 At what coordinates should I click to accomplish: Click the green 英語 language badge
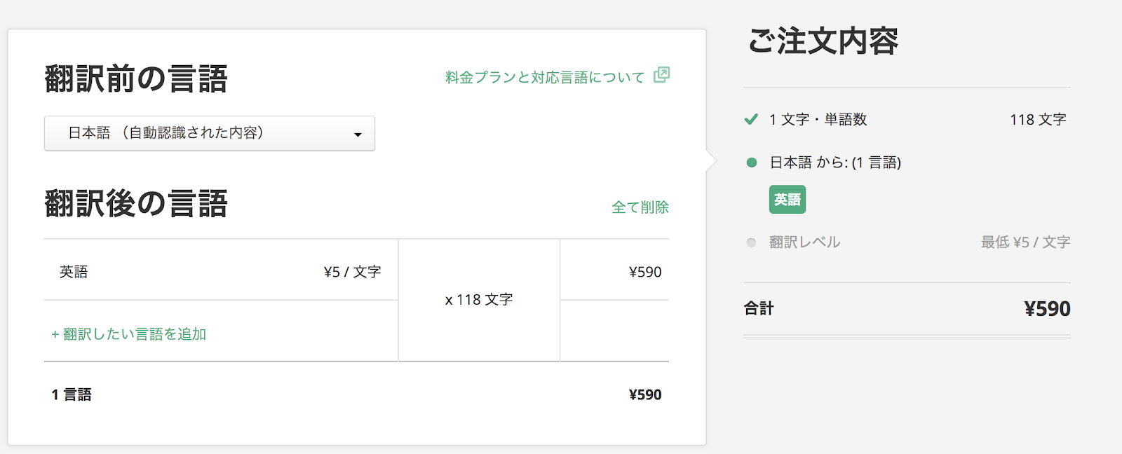(787, 200)
